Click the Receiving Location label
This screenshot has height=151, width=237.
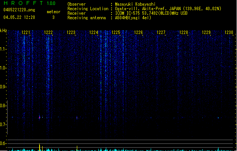tap(88, 9)
